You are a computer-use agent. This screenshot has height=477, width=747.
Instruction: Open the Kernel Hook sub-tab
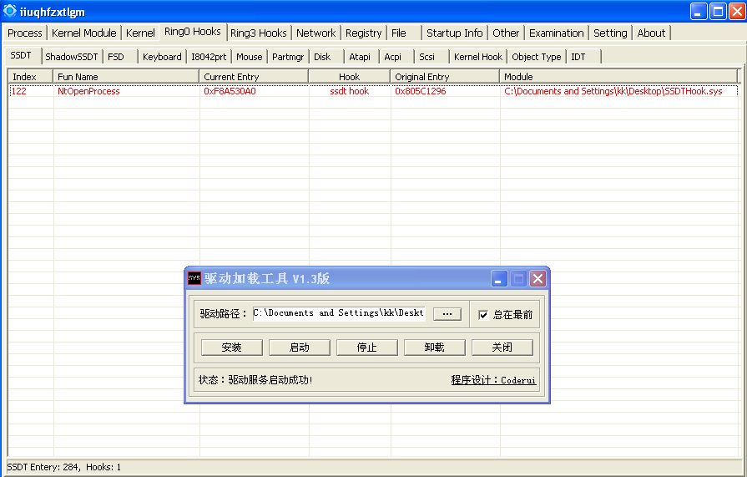[x=478, y=57]
